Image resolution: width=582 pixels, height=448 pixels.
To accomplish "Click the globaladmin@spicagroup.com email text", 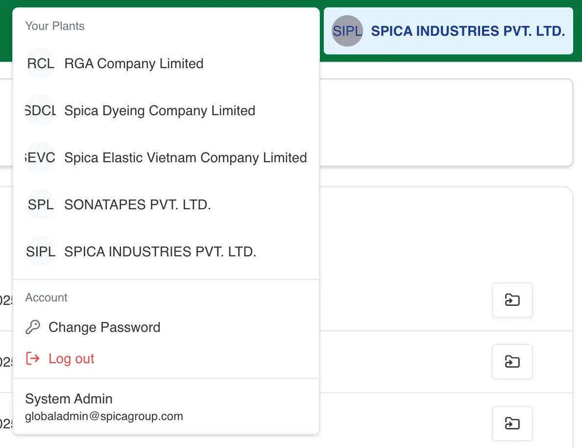I will [104, 417].
